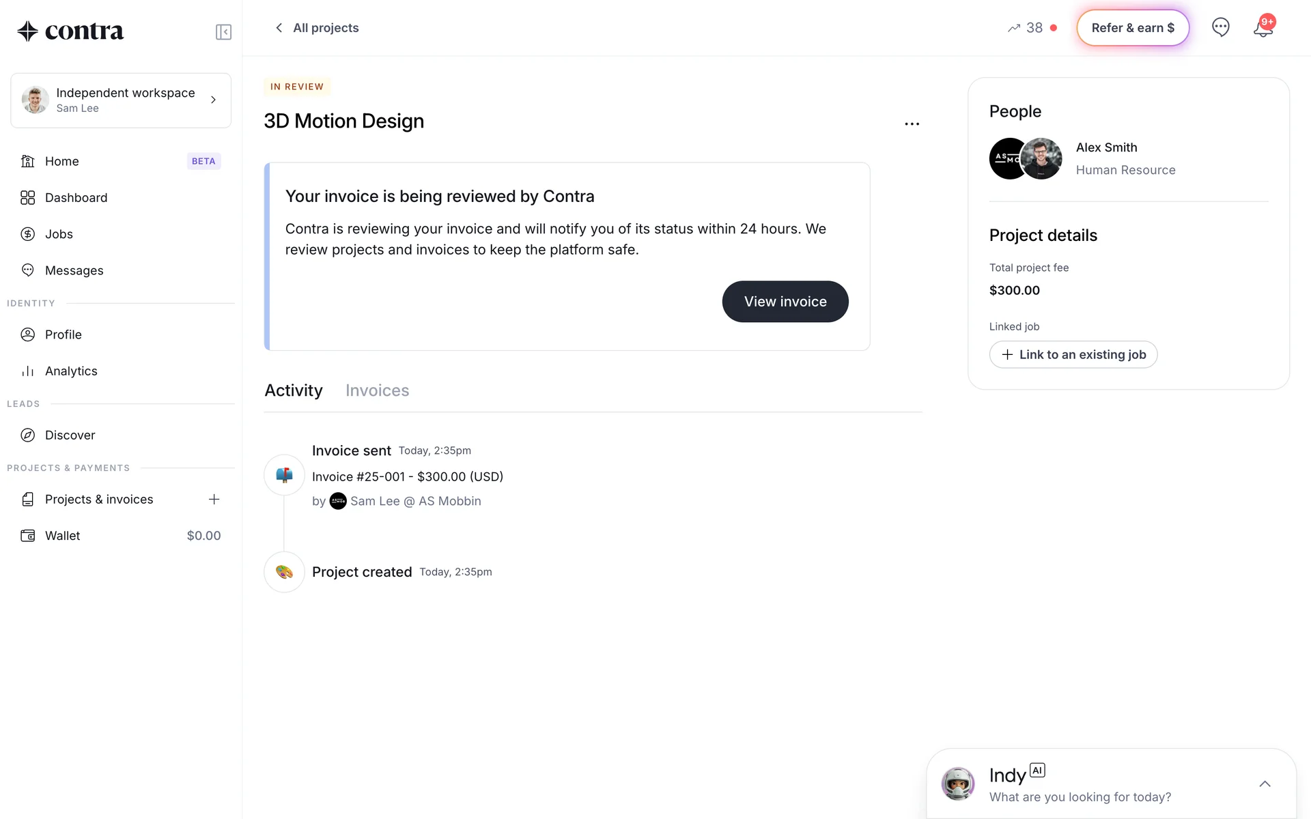Screen dimensions: 1311x819
Task: Click the Refer & earn $ button
Action: 1133,28
